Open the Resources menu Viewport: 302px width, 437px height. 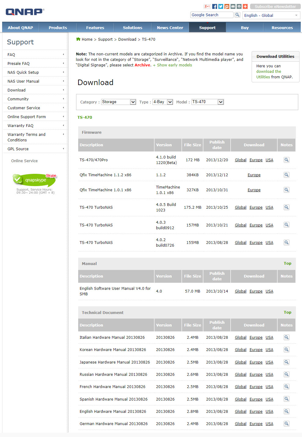282,28
